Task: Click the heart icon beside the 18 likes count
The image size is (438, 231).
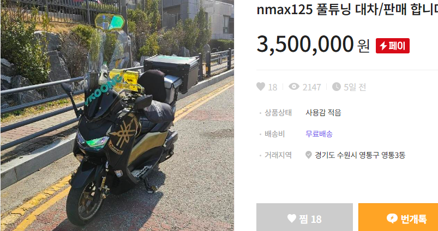Action: click(261, 87)
